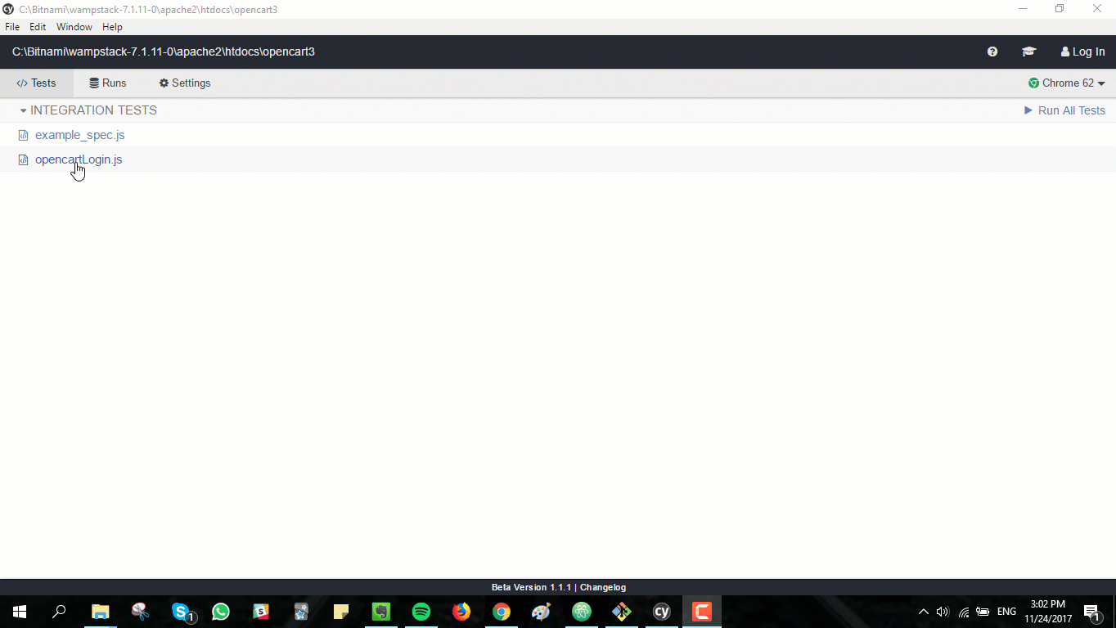Open battery status in tray
Screen dimensions: 1116x628
point(983,612)
